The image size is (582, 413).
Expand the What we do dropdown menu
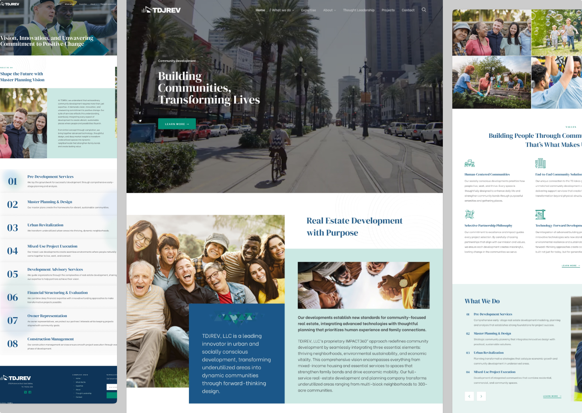pos(283,10)
